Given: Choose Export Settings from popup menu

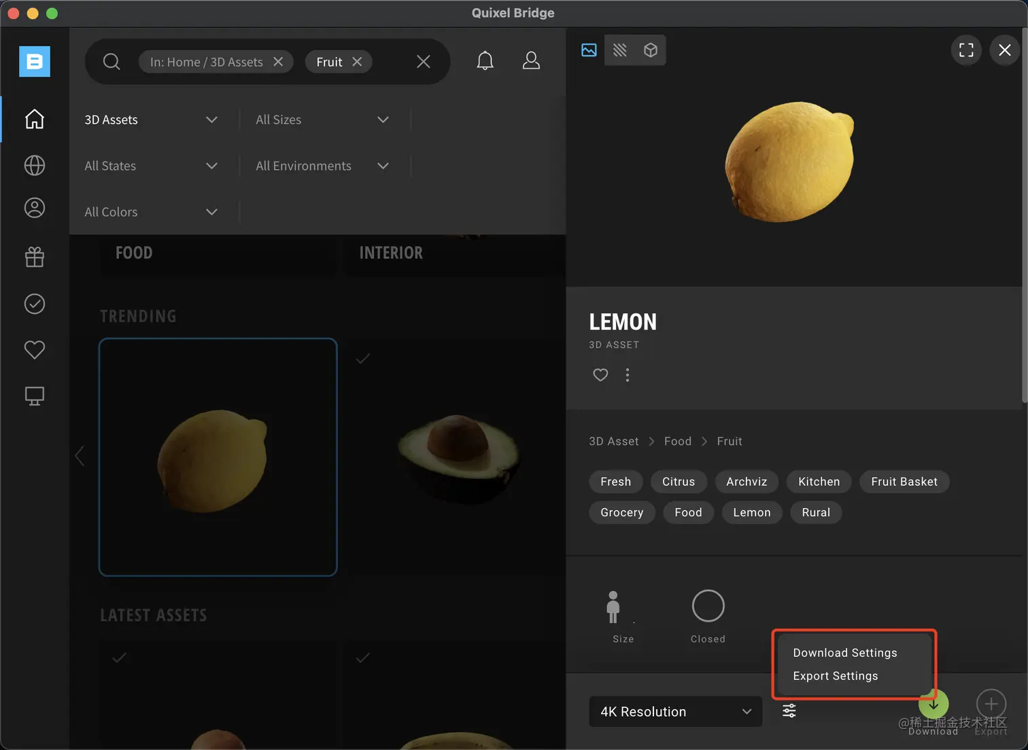Looking at the screenshot, I should (836, 676).
